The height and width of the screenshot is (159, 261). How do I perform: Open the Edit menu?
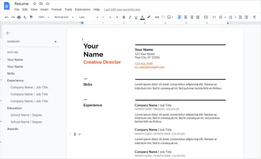25,10
